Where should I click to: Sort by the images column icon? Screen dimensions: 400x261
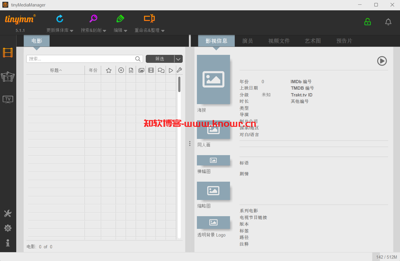(141, 70)
